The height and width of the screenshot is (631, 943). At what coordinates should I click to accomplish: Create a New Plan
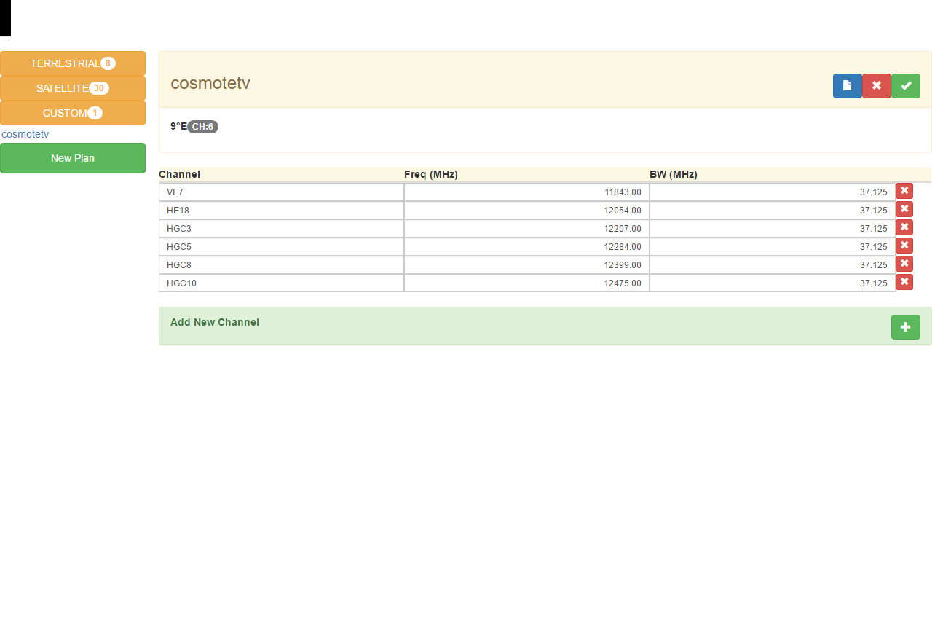tap(73, 158)
